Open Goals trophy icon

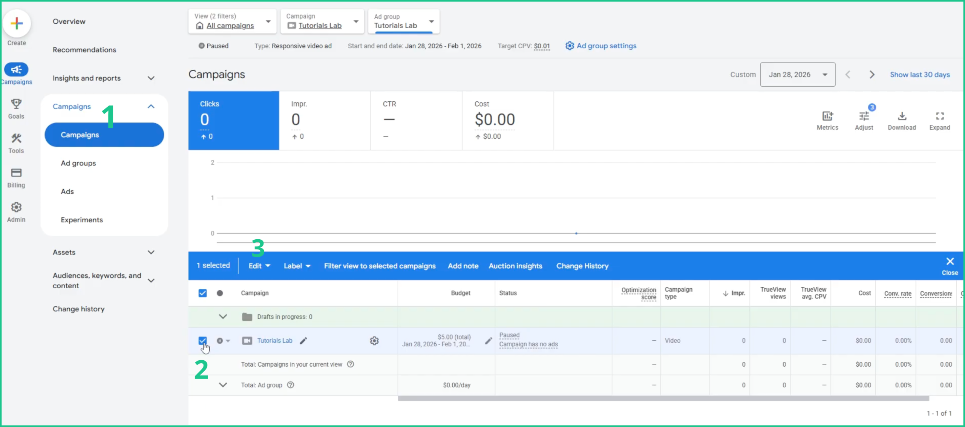click(x=16, y=104)
